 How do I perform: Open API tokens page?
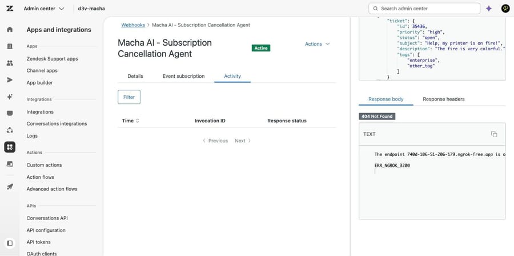pyautogui.click(x=39, y=242)
